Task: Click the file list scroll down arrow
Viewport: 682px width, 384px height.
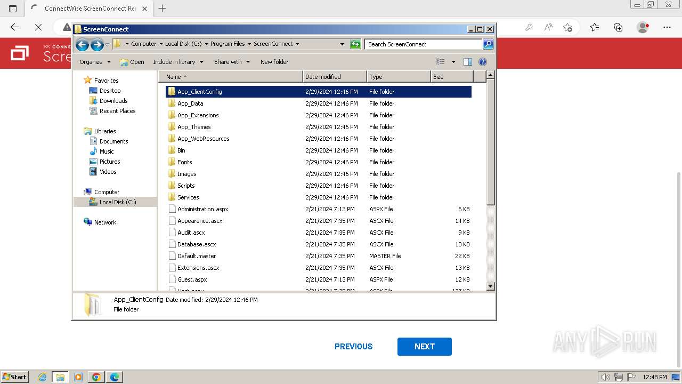Action: coord(491,286)
